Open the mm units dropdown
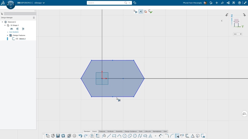 (238, 34)
